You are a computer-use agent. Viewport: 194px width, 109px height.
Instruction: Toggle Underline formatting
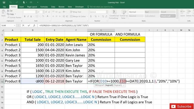click(31, 16)
